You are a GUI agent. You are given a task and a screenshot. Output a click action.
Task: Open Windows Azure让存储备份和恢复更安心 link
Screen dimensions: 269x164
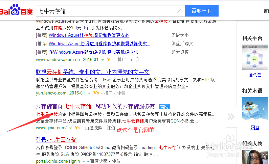pos(89,35)
